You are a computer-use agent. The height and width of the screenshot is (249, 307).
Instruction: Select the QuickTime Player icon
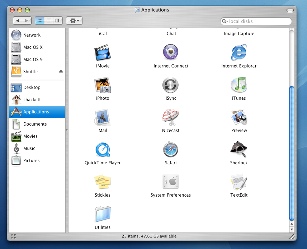coord(103,150)
